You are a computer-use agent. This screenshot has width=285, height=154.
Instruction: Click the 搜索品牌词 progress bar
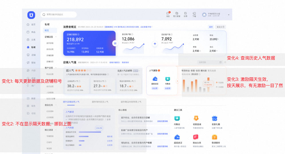click(84, 136)
